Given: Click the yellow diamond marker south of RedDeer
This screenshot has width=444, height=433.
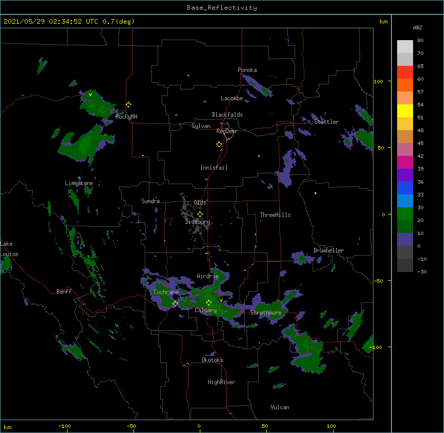Looking at the screenshot, I should click(x=219, y=145).
